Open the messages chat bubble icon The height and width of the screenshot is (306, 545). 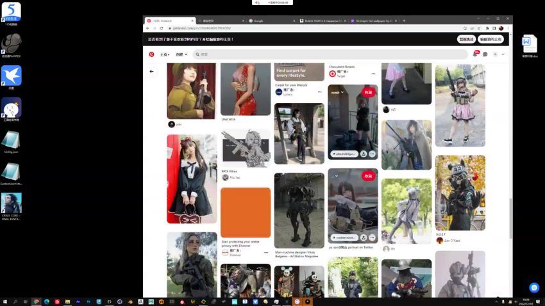click(485, 54)
